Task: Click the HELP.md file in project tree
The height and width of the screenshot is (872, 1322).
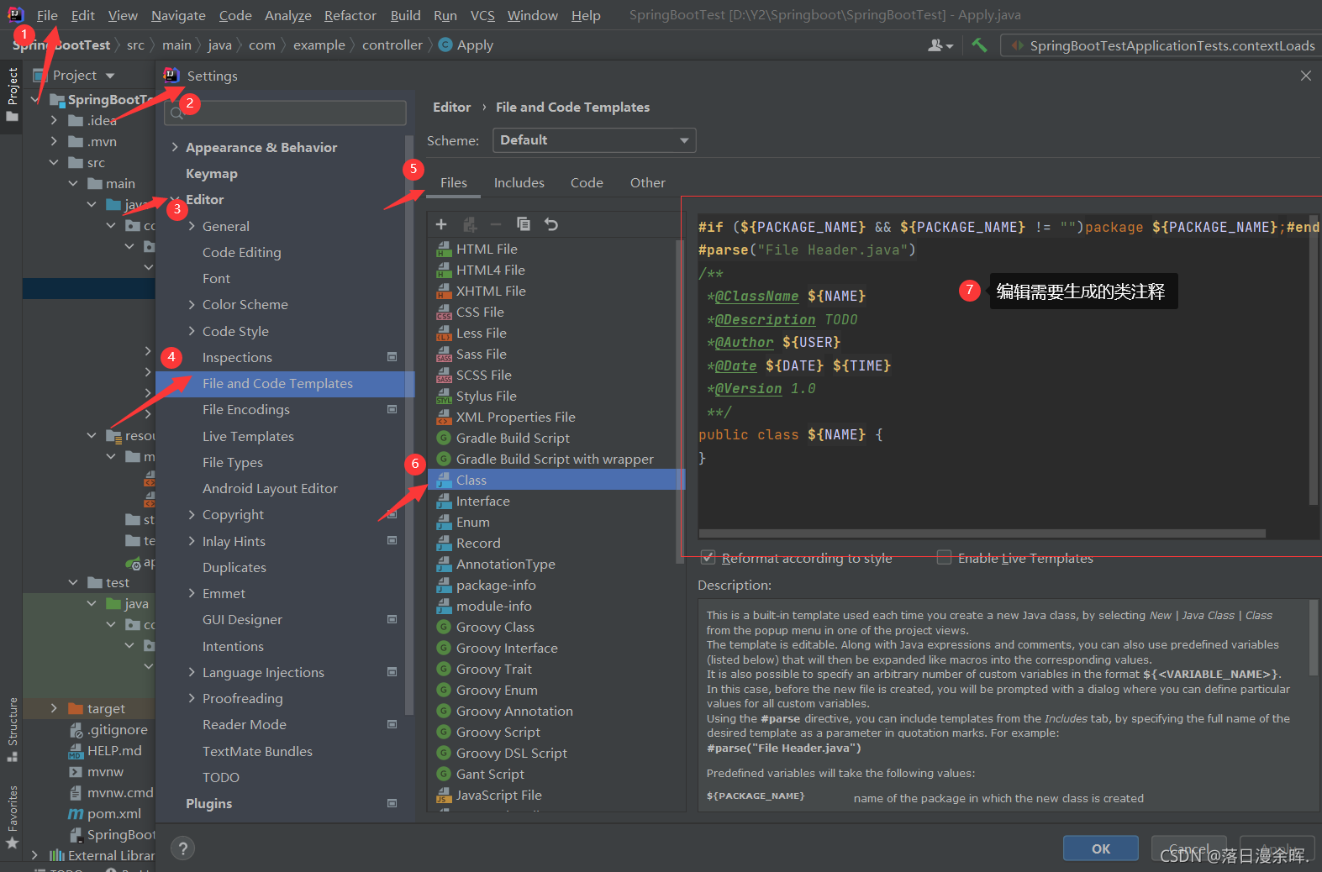Action: point(114,751)
